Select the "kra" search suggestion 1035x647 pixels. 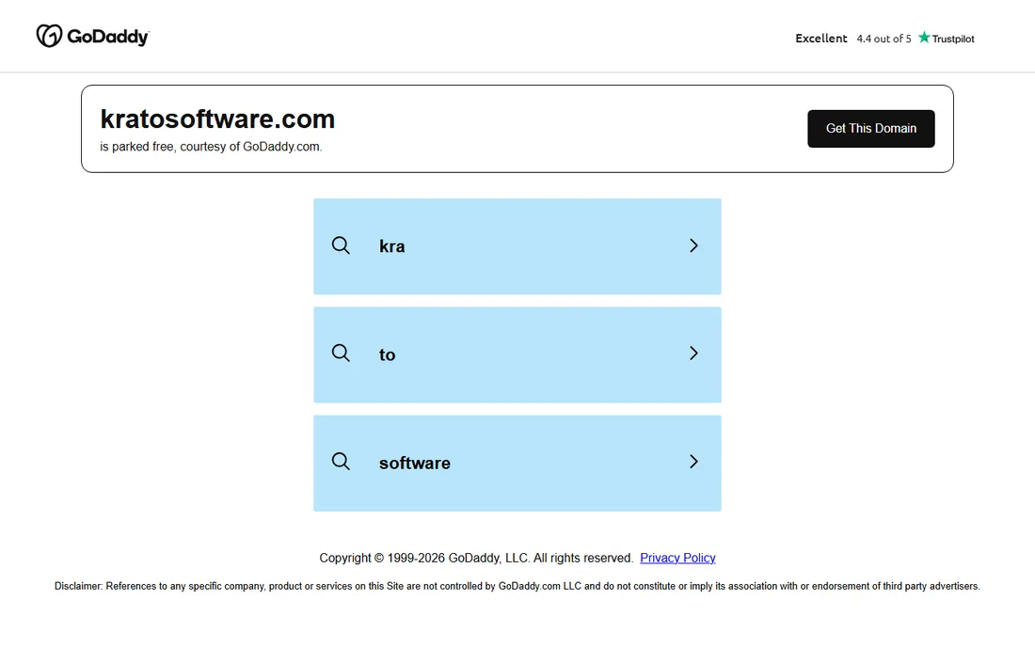[517, 246]
